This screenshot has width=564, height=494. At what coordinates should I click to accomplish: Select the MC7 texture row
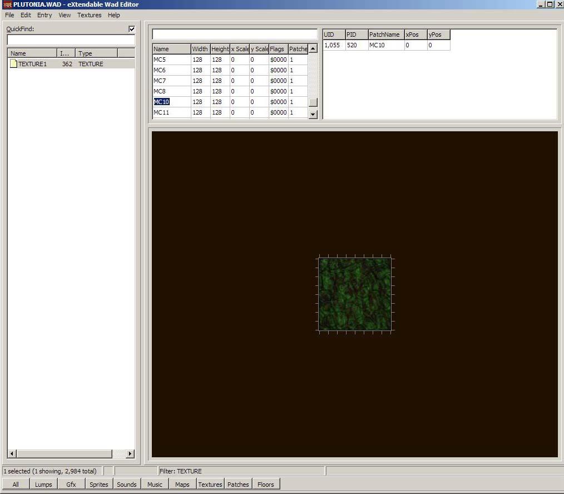171,81
